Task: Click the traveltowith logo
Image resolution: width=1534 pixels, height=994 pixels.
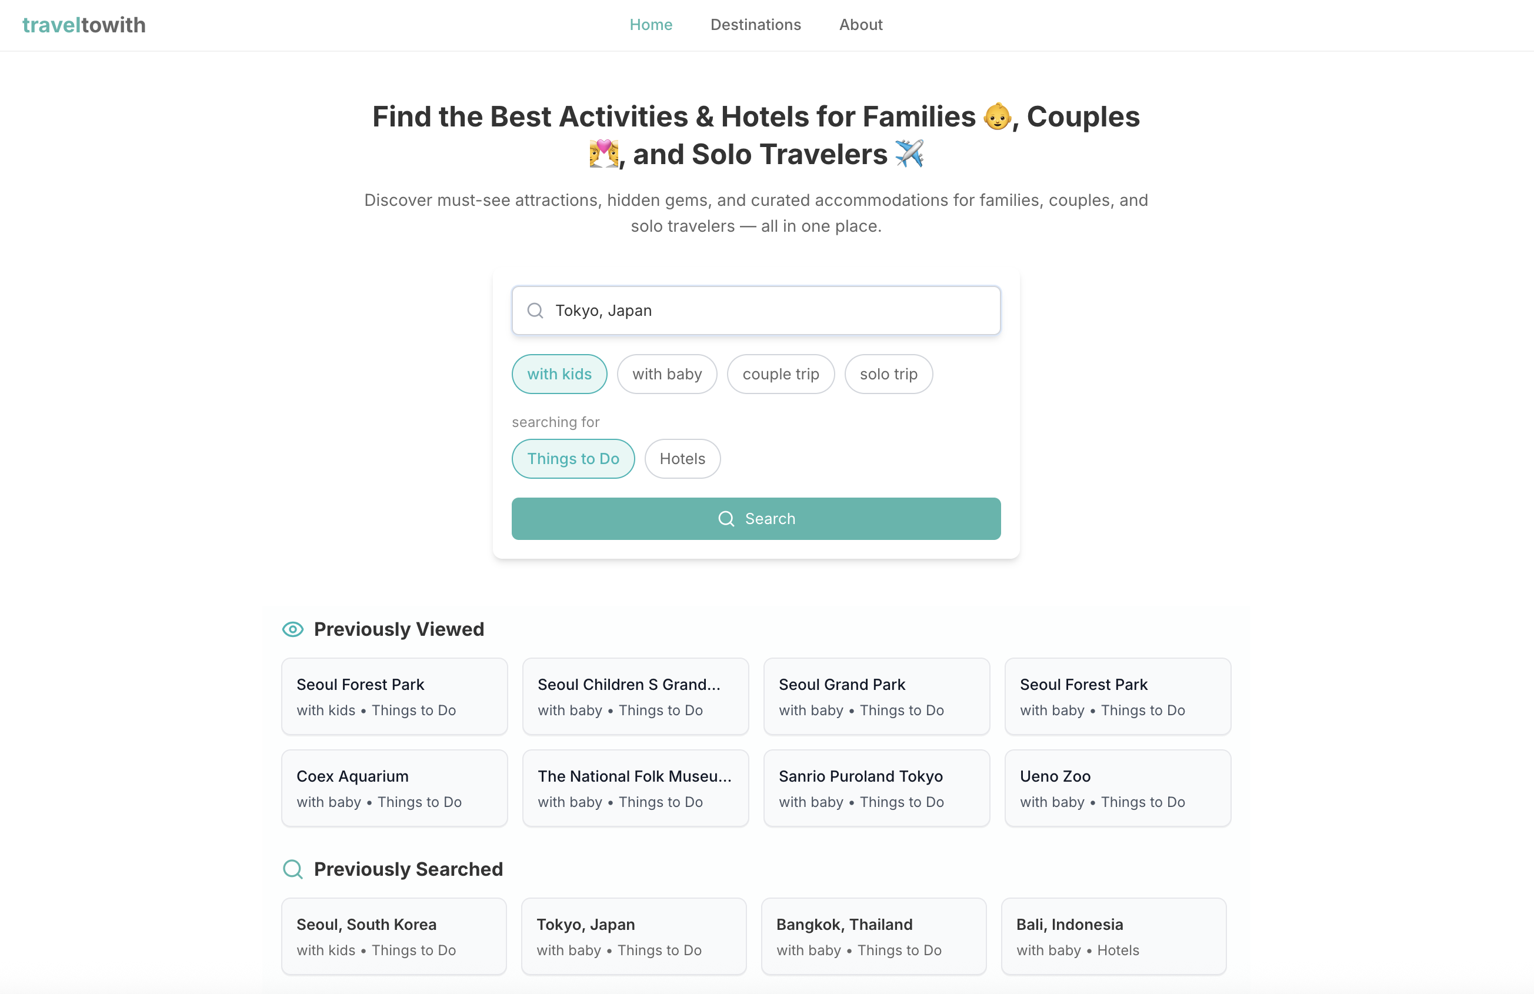Action: click(84, 25)
